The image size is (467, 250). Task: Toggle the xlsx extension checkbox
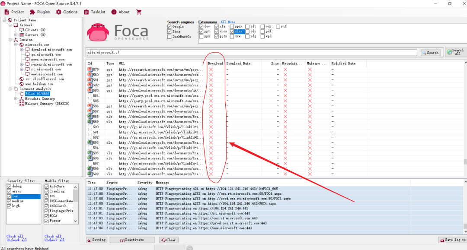pyautogui.click(x=232, y=32)
